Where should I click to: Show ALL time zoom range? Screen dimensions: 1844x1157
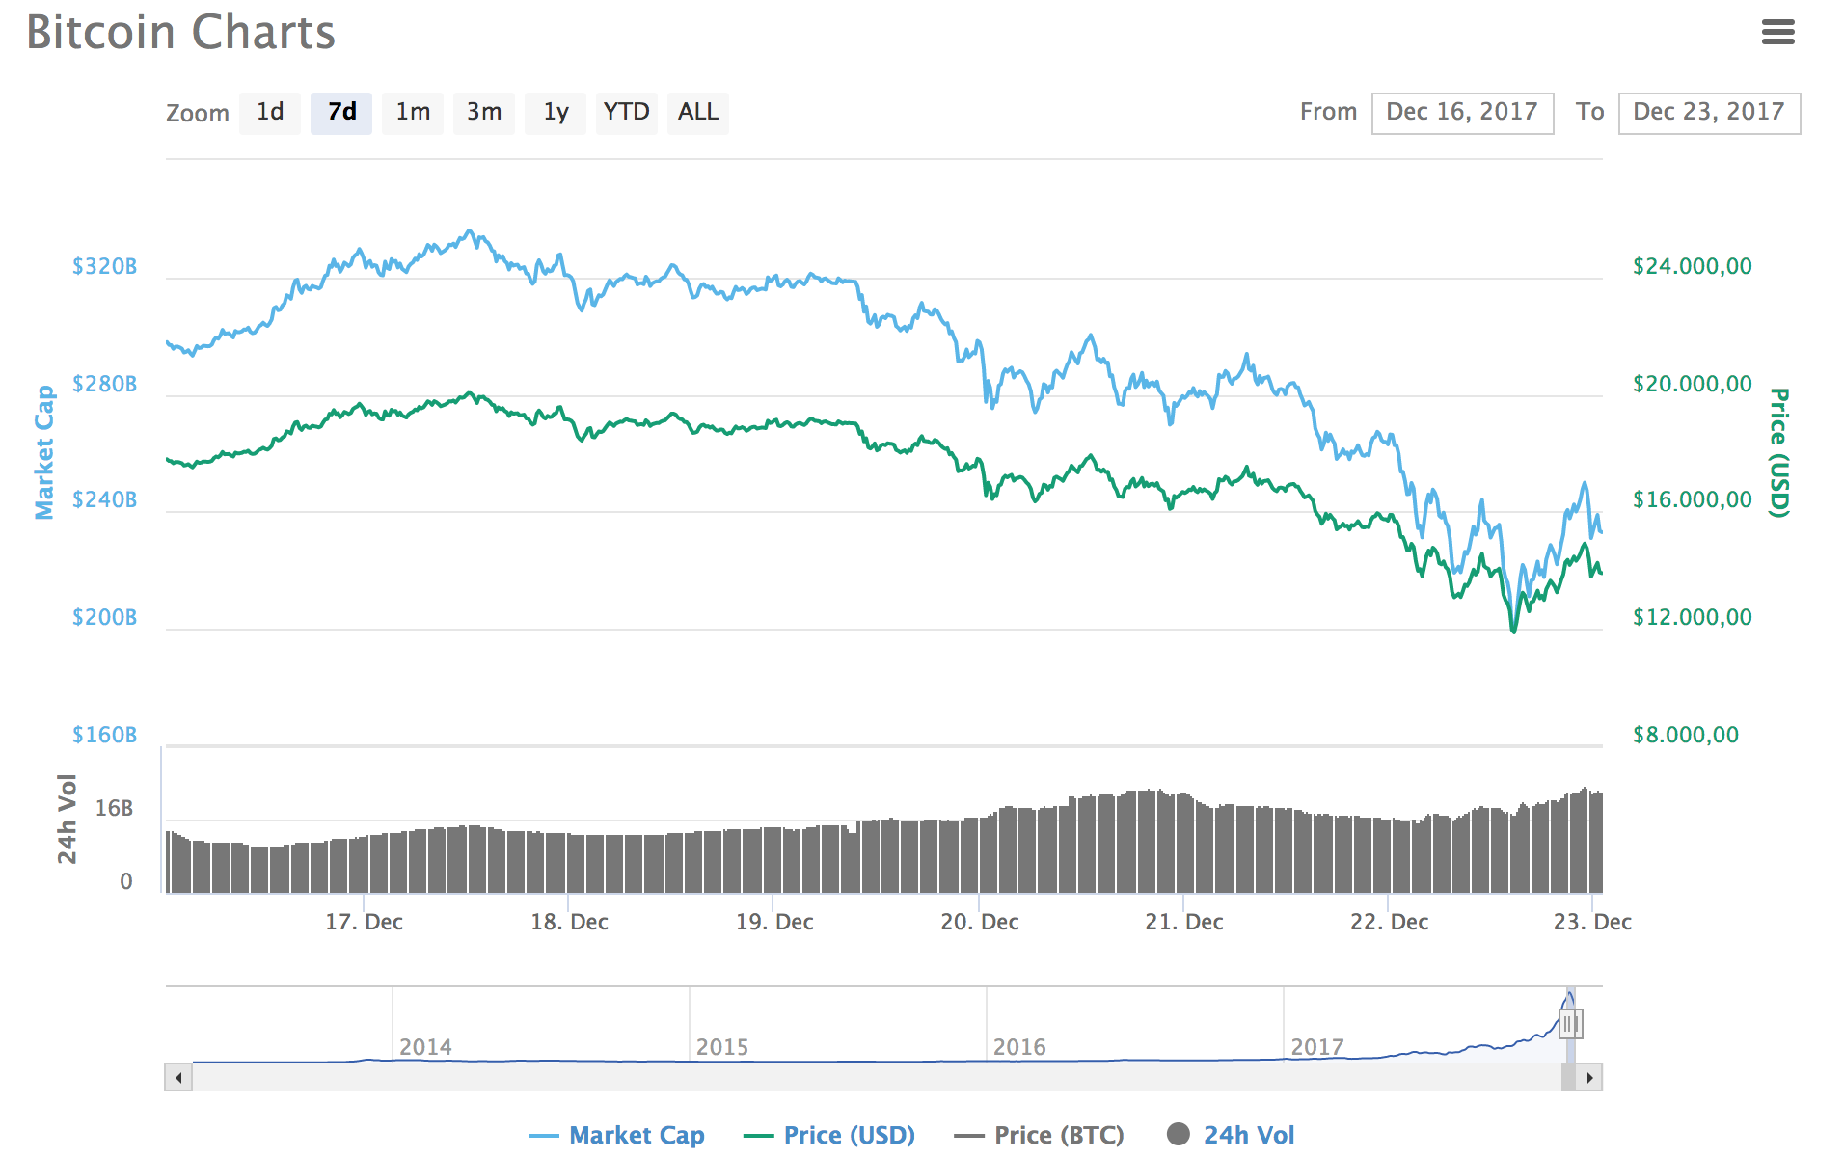(698, 113)
